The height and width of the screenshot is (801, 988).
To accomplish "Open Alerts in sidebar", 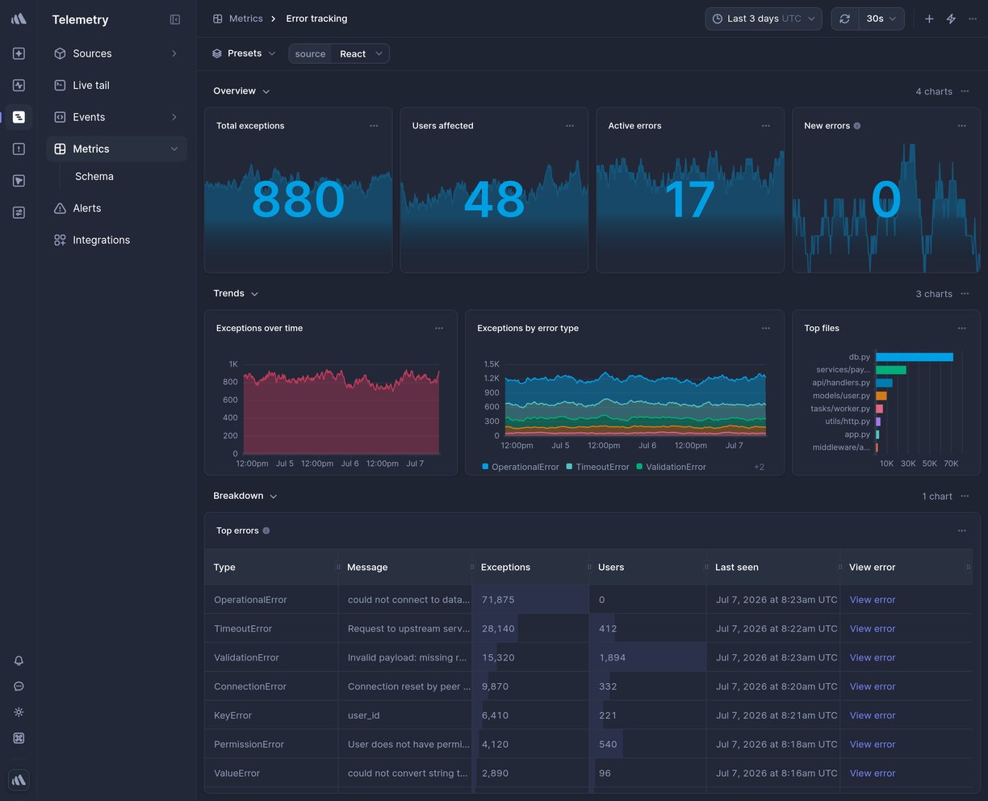I will [116, 208].
